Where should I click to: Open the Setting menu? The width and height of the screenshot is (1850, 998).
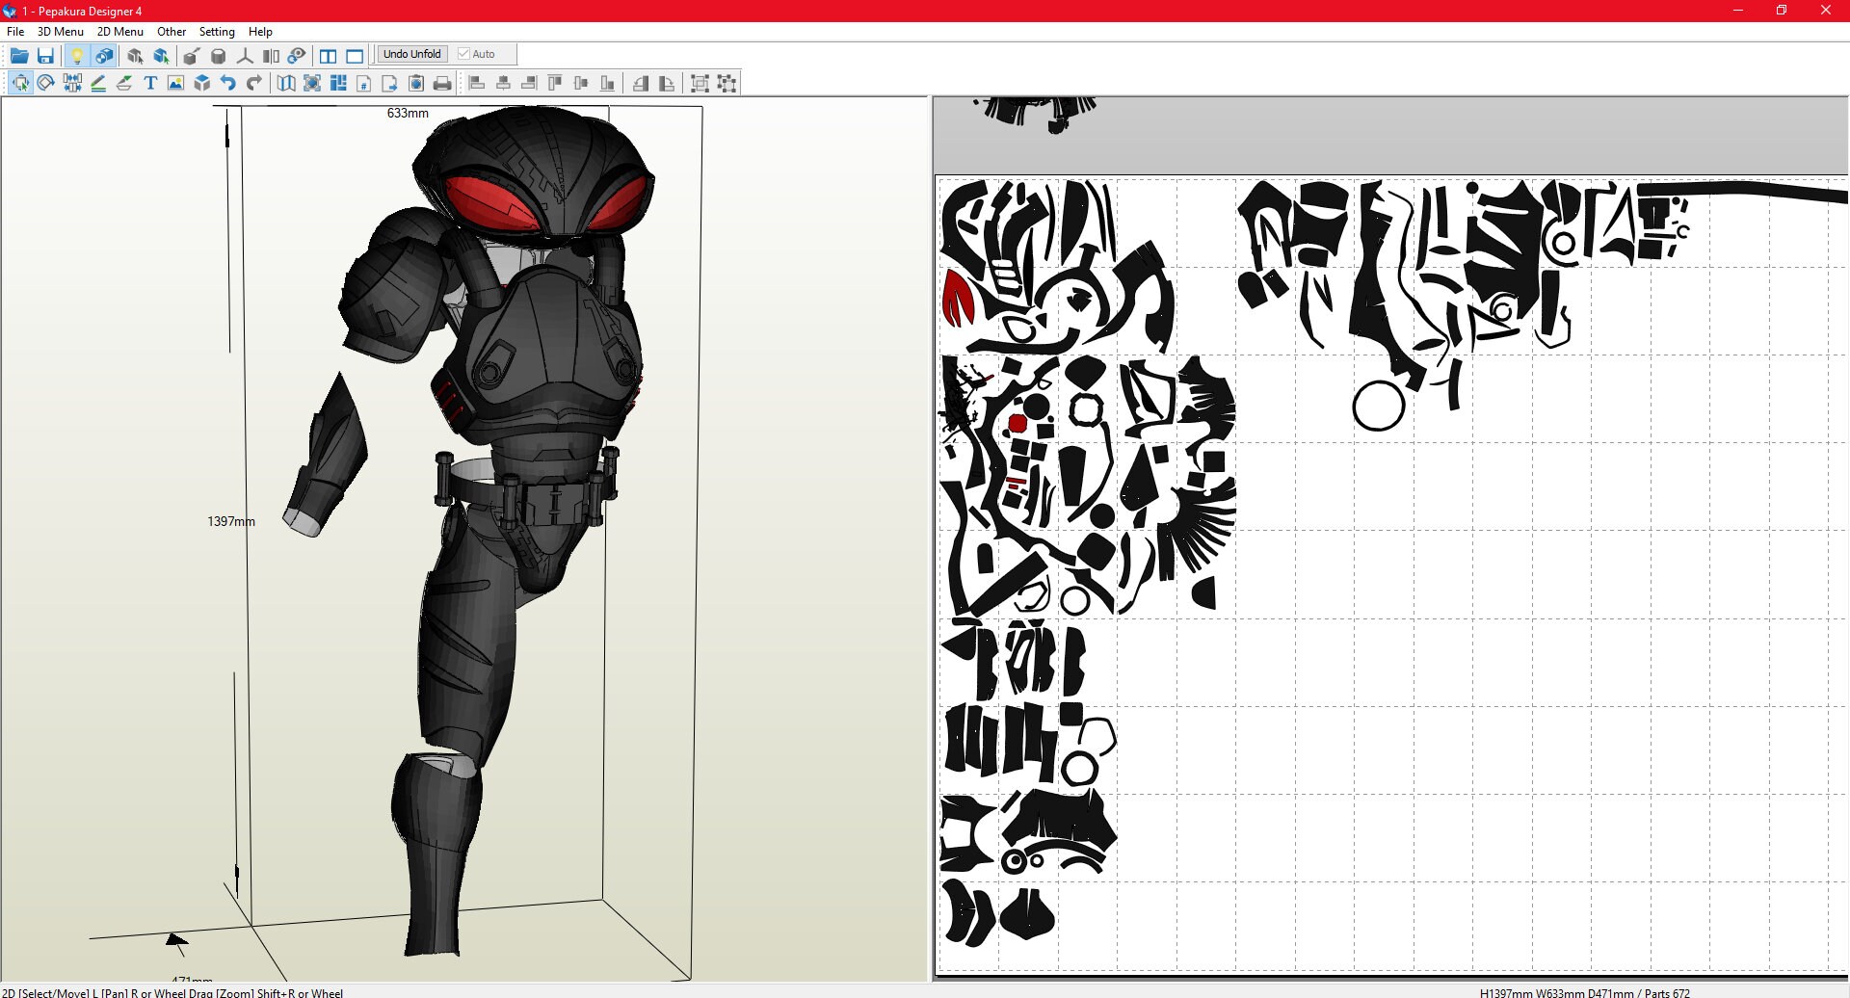pyautogui.click(x=216, y=31)
